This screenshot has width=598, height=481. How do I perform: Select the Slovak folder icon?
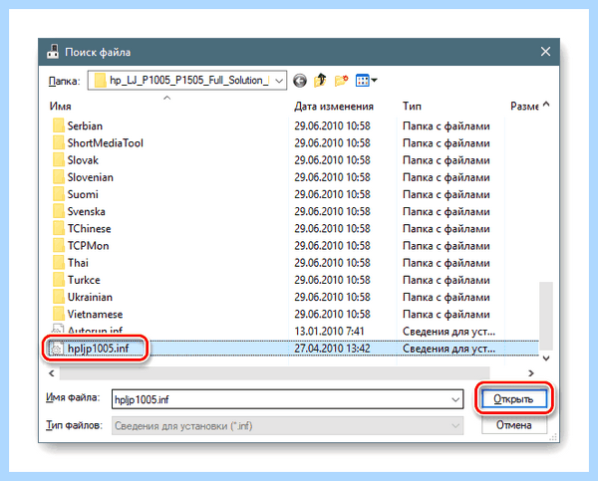59,159
